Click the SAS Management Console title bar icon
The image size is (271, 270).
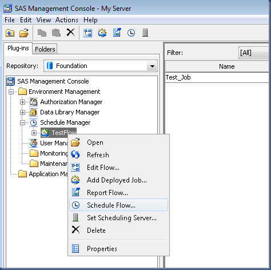(8, 9)
